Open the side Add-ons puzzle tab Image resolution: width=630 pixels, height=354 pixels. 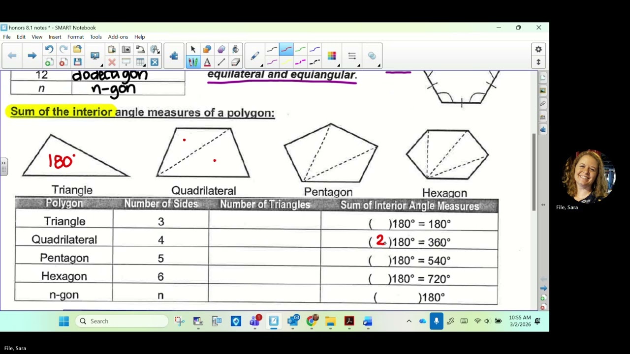pyautogui.click(x=543, y=129)
